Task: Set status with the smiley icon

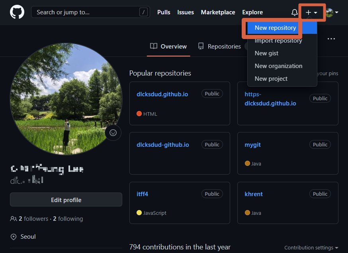Action: point(113,132)
